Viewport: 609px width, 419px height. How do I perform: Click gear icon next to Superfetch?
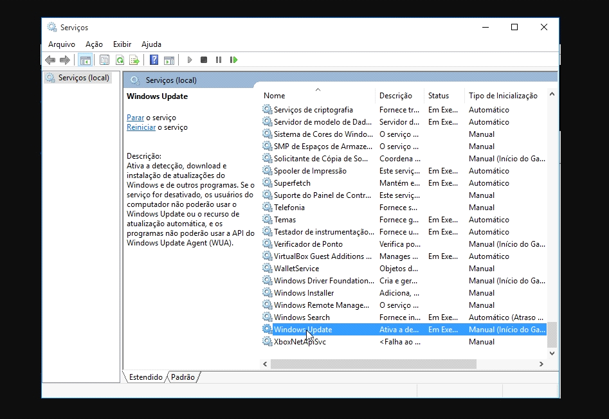(x=268, y=183)
